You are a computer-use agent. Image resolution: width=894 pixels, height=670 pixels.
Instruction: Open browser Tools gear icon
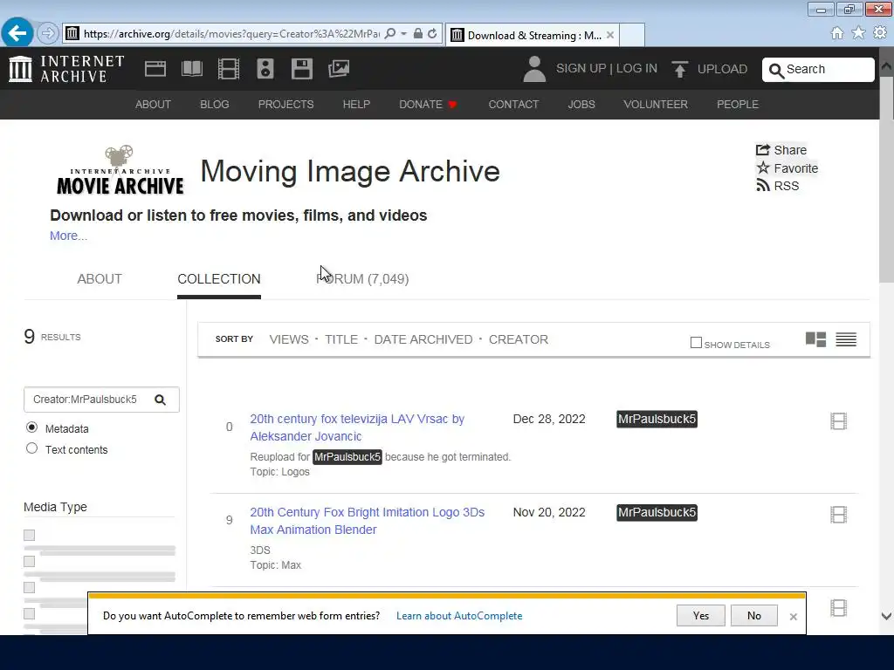880,33
